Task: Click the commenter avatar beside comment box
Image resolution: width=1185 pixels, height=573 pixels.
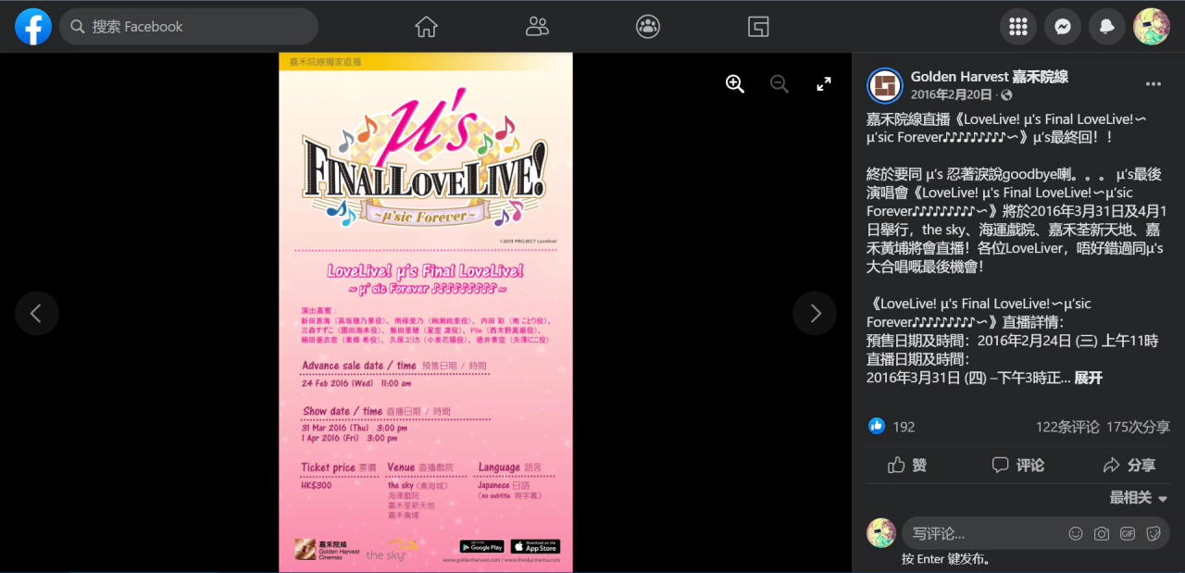Action: pyautogui.click(x=881, y=533)
